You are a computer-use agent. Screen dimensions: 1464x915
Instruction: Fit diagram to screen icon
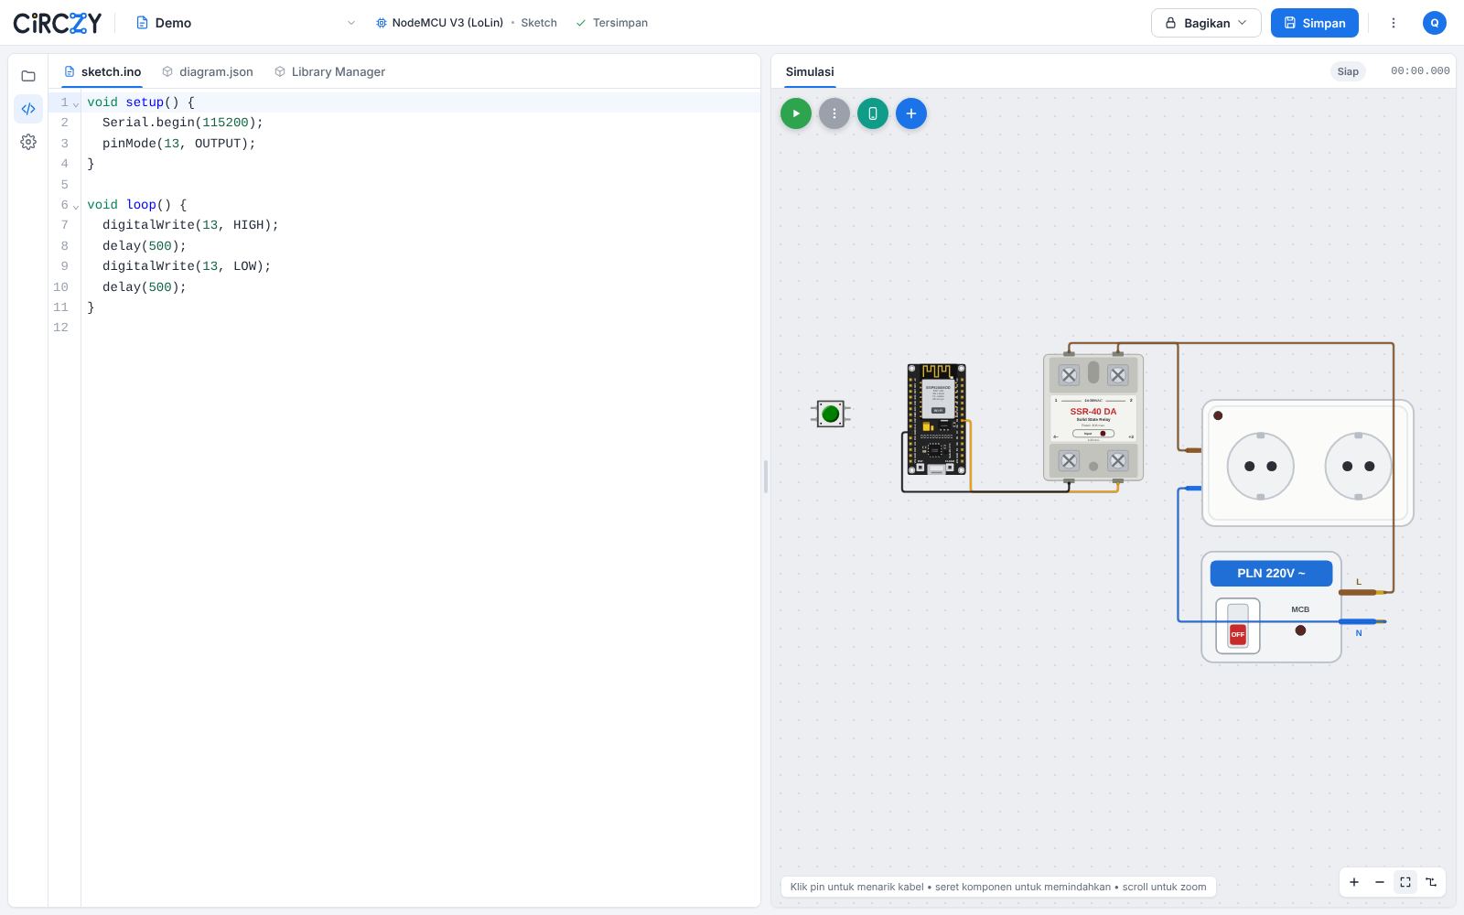(x=1405, y=882)
